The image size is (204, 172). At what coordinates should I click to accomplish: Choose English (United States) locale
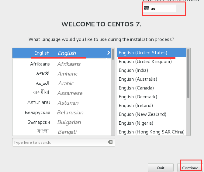coord(152,52)
